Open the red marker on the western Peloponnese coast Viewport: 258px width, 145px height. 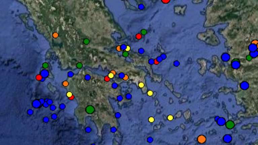[72, 98]
